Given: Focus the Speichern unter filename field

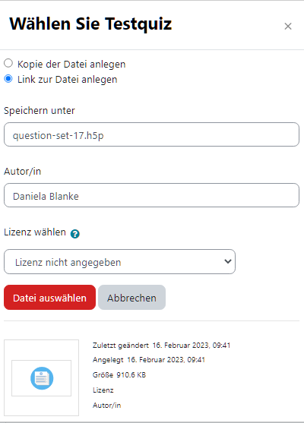Looking at the screenshot, I should 151,134.
